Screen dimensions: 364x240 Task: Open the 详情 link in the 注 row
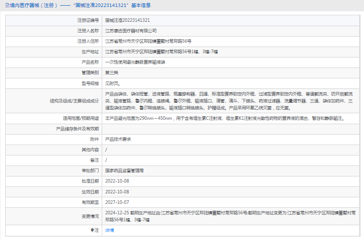click(x=109, y=230)
